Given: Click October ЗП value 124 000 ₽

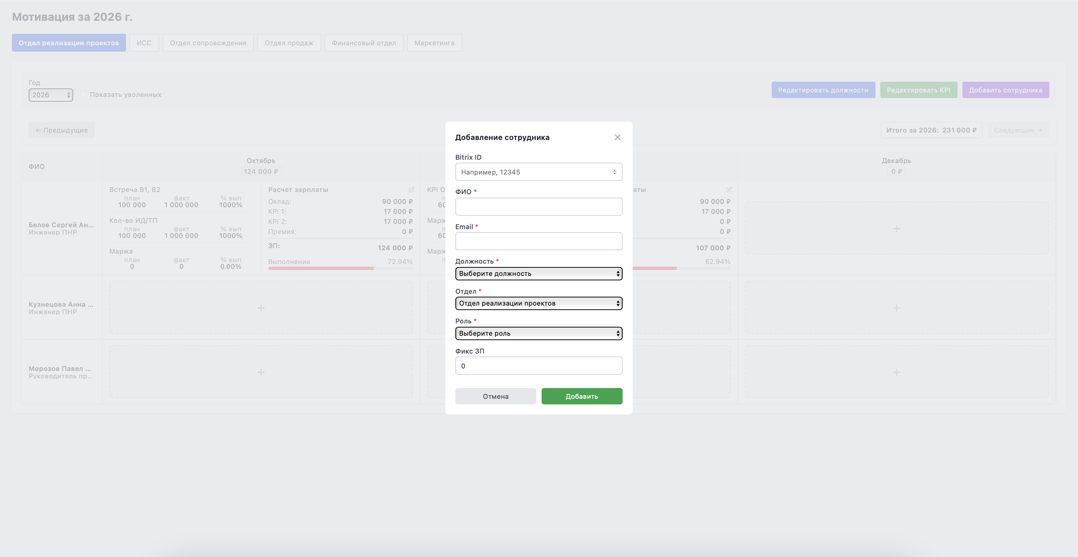Looking at the screenshot, I should coord(395,248).
